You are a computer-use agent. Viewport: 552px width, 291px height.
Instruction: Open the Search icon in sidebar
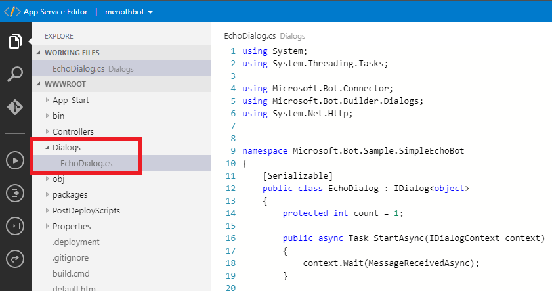pyautogui.click(x=15, y=74)
